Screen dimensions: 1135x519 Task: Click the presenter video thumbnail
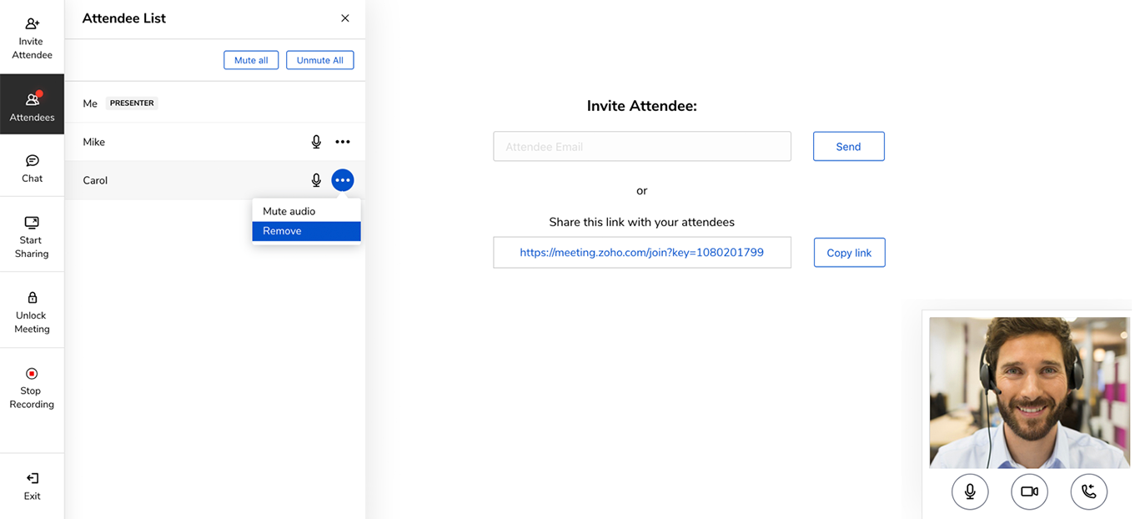tap(1029, 392)
